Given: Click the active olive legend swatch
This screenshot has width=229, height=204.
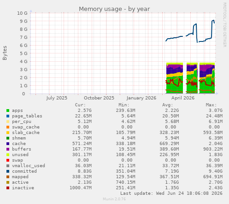Looking at the screenshot, I should (8, 182).
